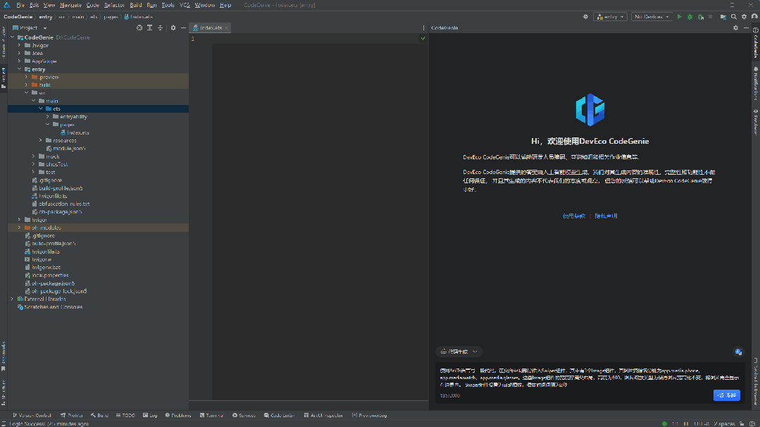Click the blue send button in CodeGenie
This screenshot has width=760, height=427.
point(727,395)
